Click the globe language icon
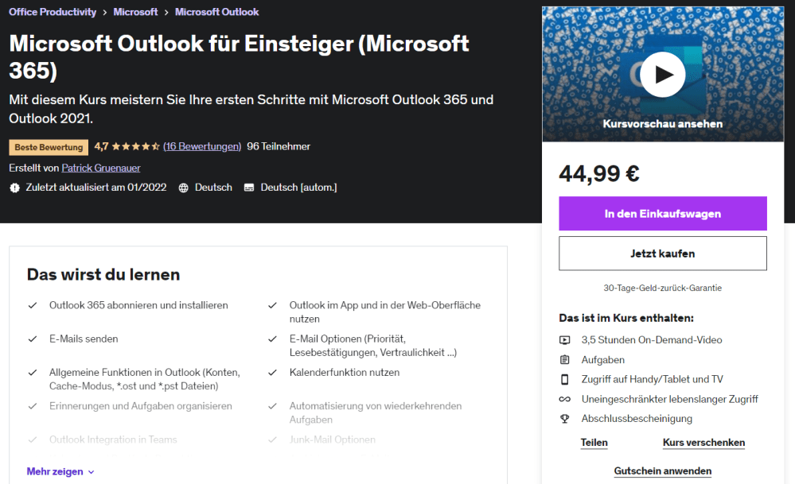This screenshot has width=795, height=484. coord(184,188)
